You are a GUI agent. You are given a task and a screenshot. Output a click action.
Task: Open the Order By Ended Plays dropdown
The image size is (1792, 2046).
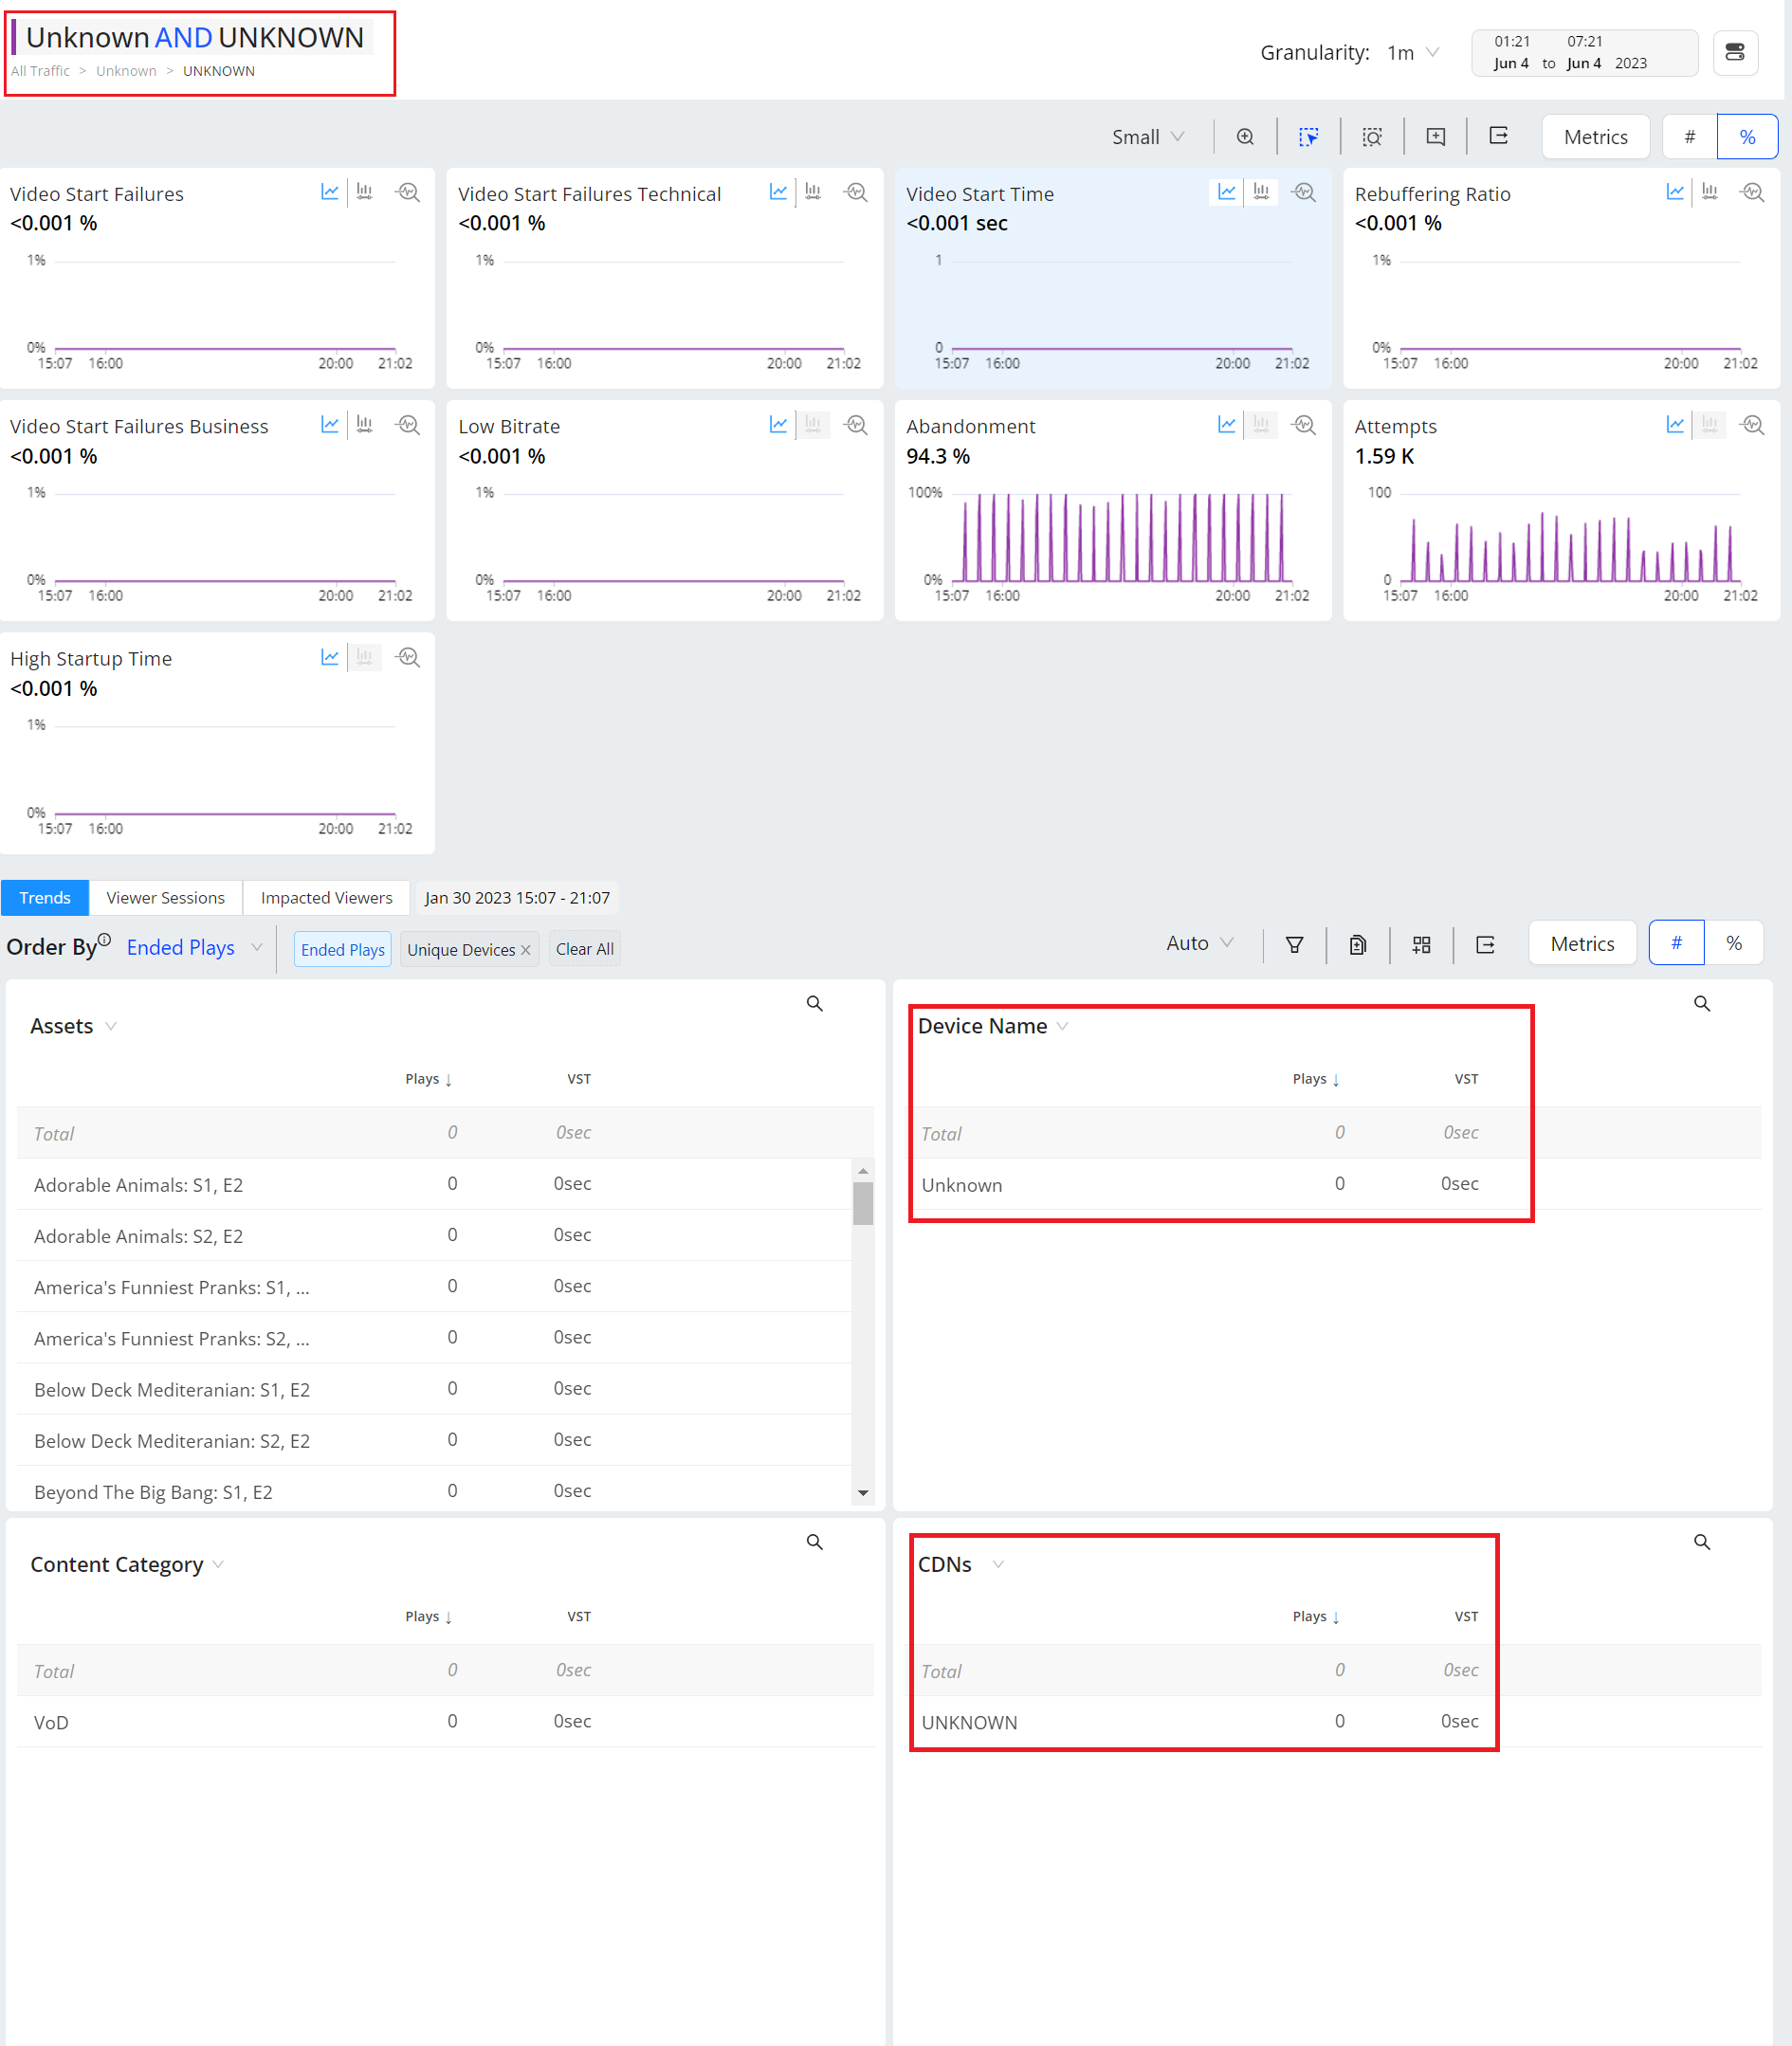[194, 947]
